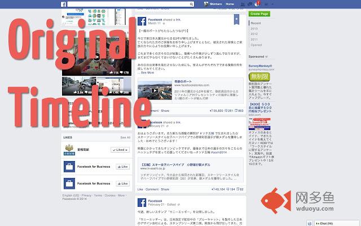Open the KDDI 500 sponsored ad title
The image size is (361, 226).
[260, 107]
